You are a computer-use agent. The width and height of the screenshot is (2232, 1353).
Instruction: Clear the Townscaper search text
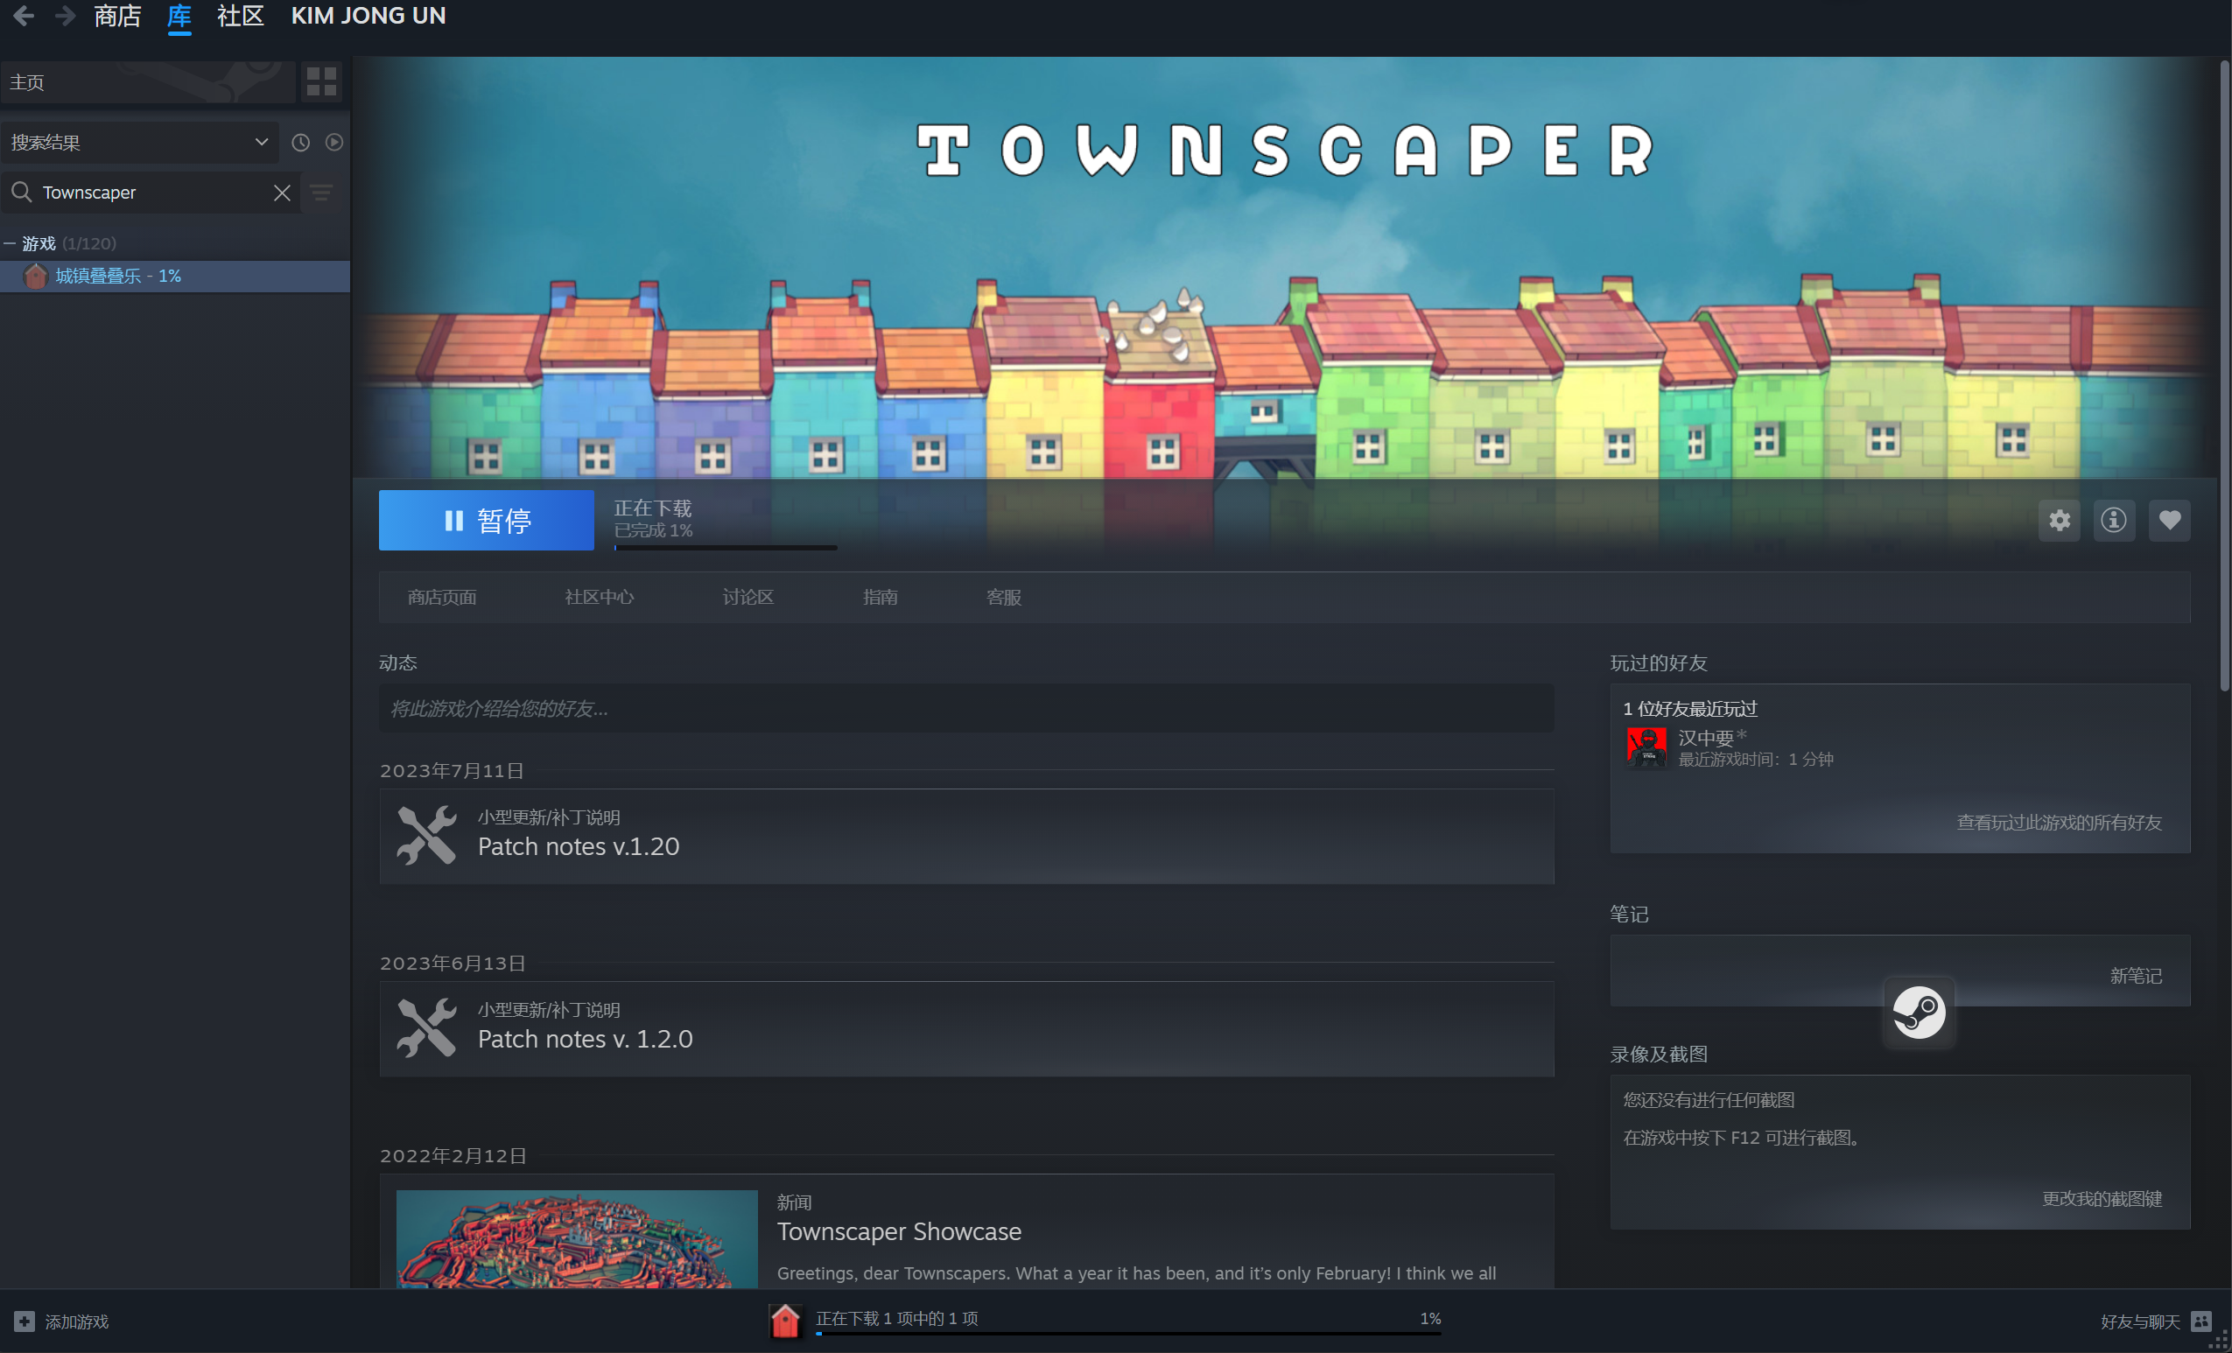pos(282,193)
